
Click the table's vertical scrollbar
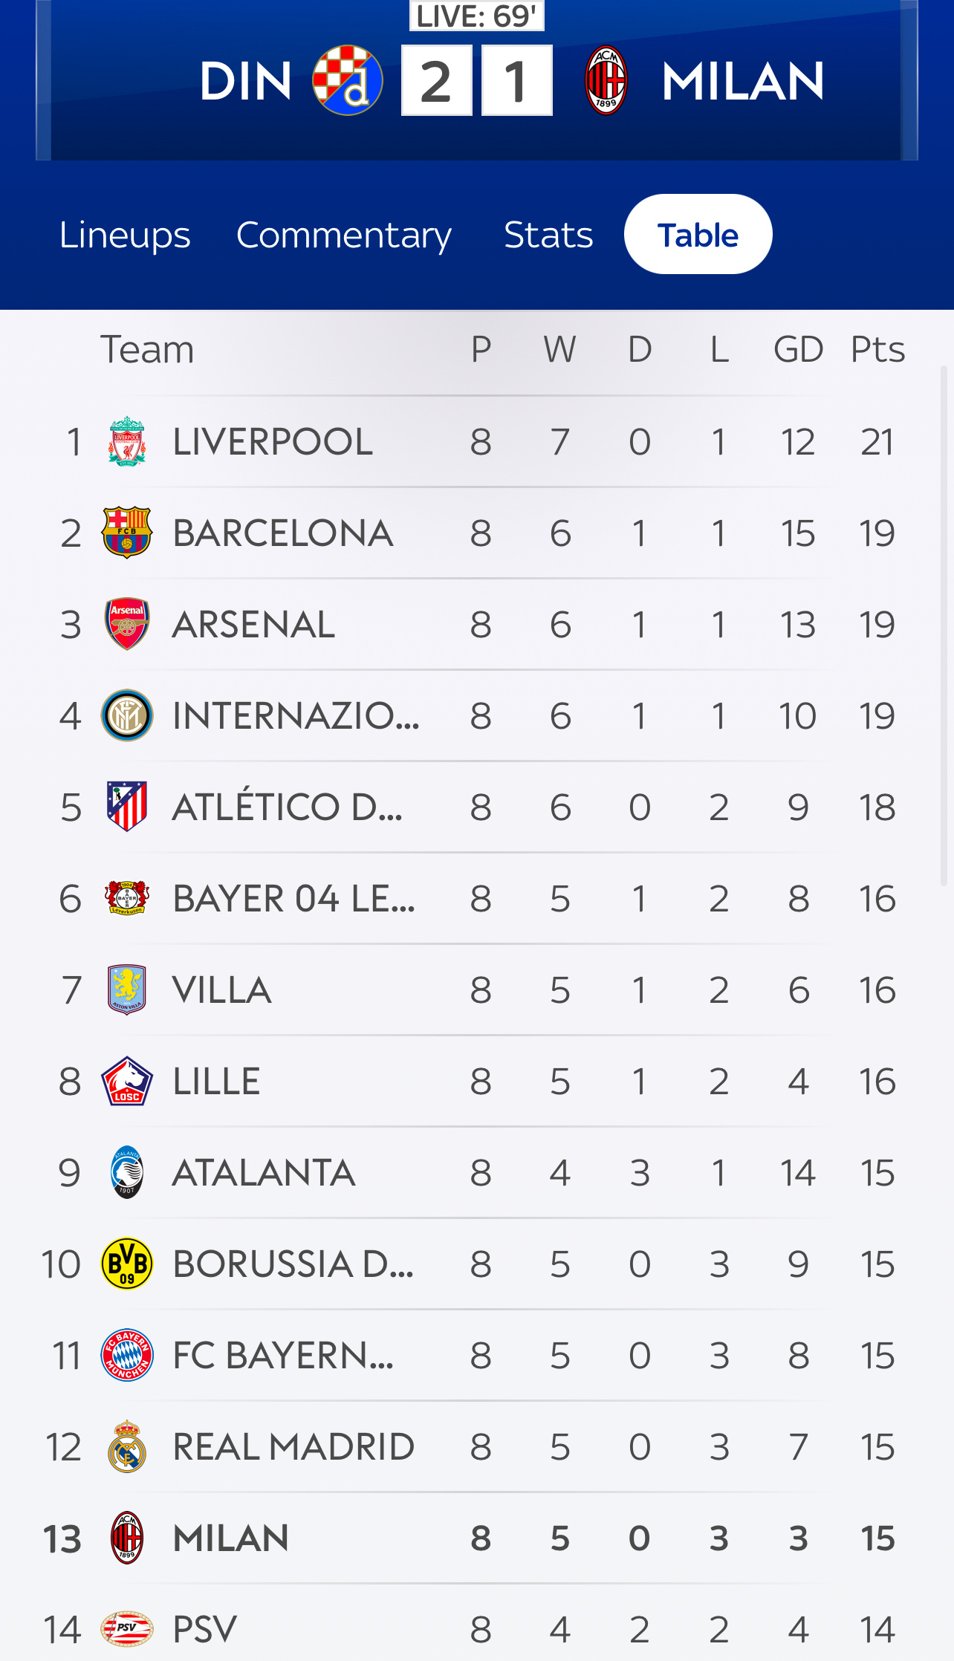point(944,624)
